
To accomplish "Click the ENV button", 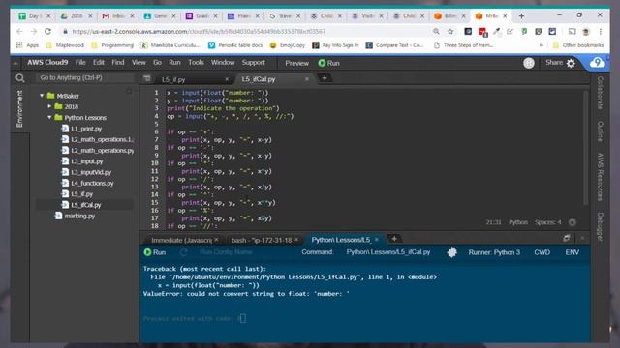I will 573,252.
